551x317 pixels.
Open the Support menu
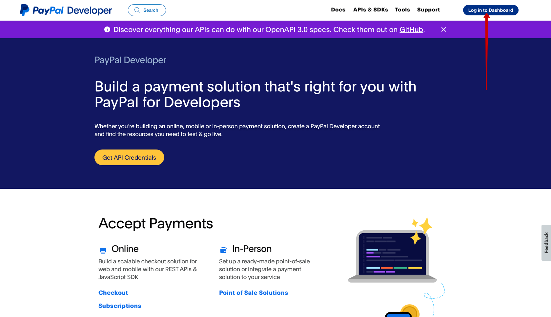pos(428,10)
